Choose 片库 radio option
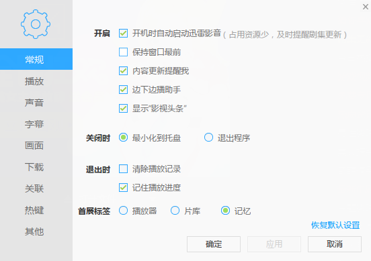This screenshot has width=371, height=261. pyautogui.click(x=175, y=211)
